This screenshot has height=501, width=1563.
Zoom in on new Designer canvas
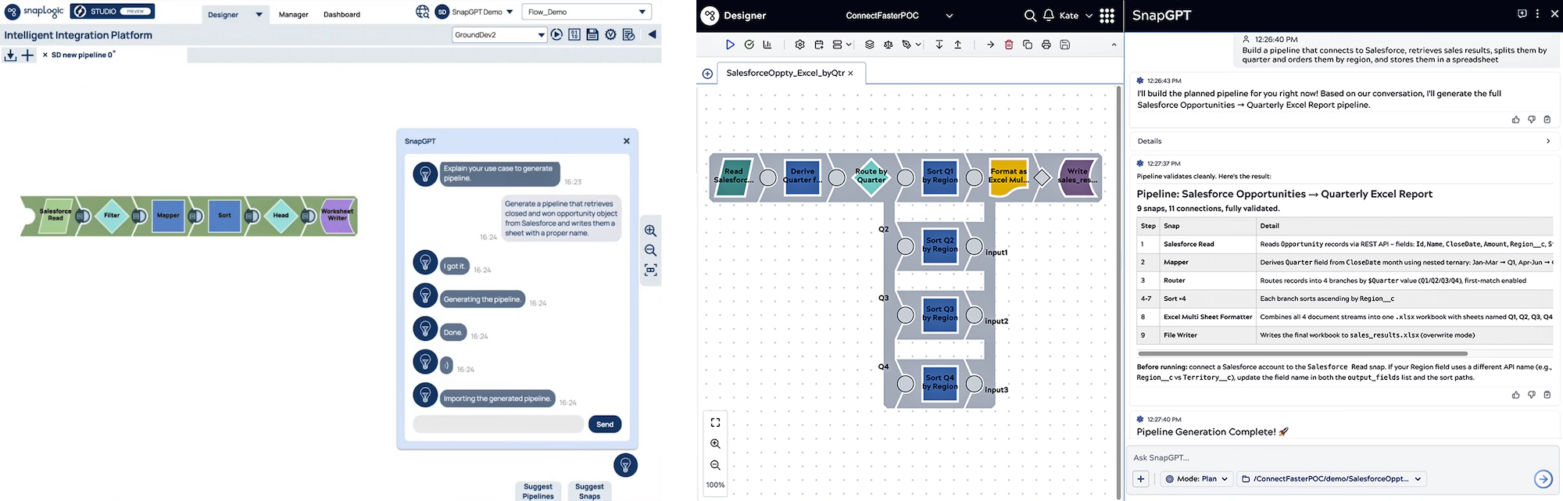tap(715, 443)
